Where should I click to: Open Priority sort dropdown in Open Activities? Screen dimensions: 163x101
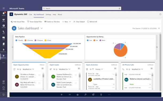tap(99, 69)
